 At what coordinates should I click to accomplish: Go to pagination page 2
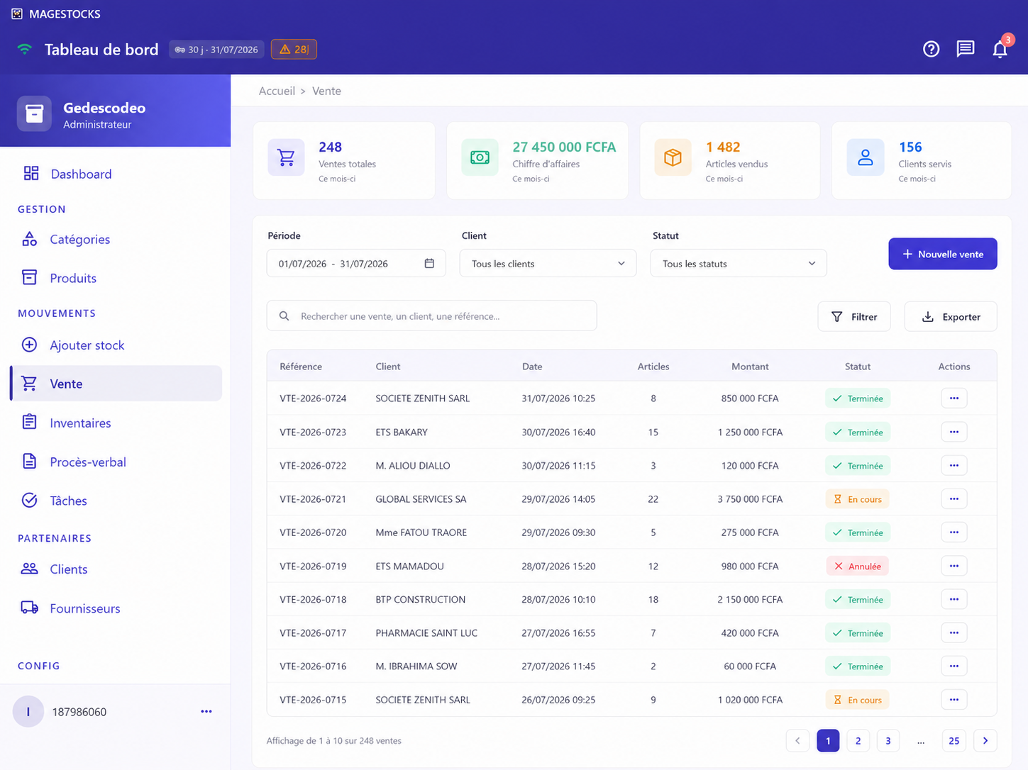point(858,740)
